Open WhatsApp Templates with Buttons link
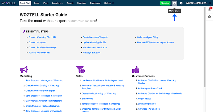Image resolution: width=213 pixels, height=112 pixels. click(101, 110)
